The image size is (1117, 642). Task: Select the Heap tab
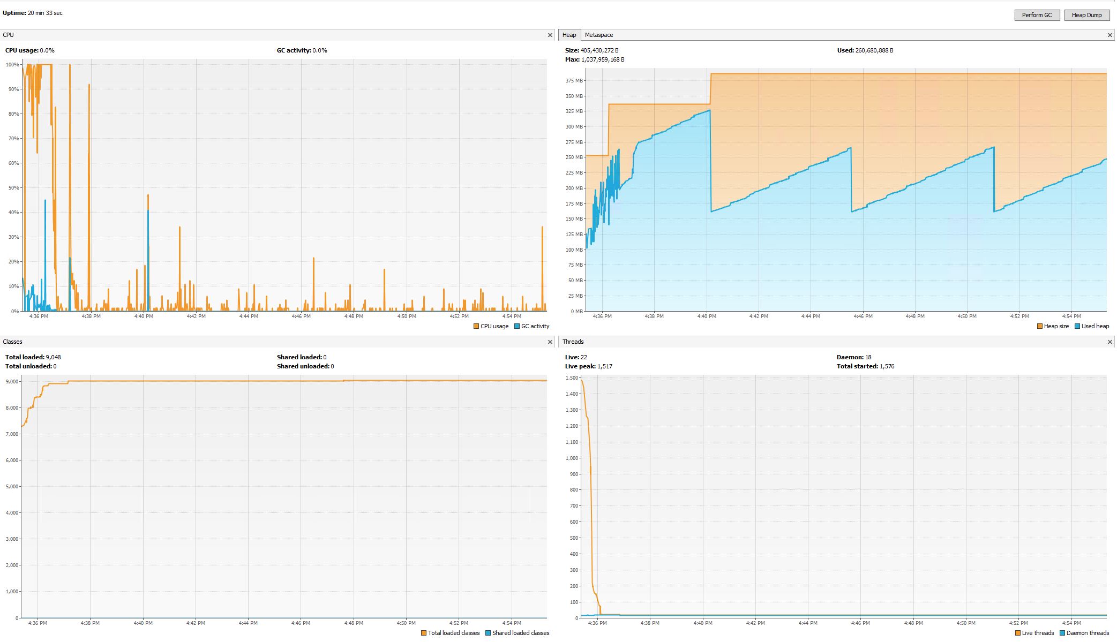tap(569, 35)
